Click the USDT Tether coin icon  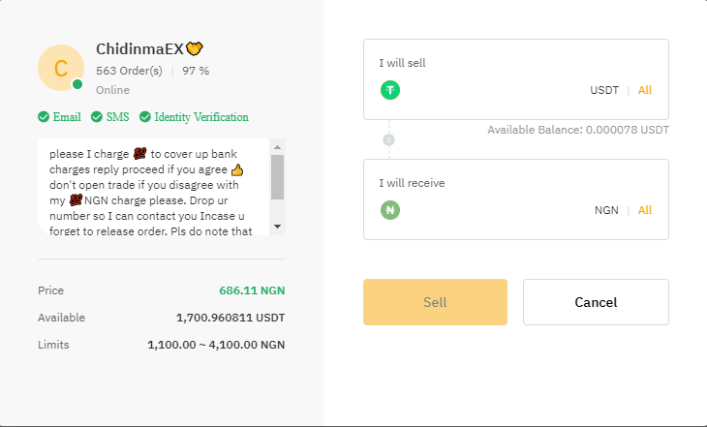pyautogui.click(x=390, y=90)
